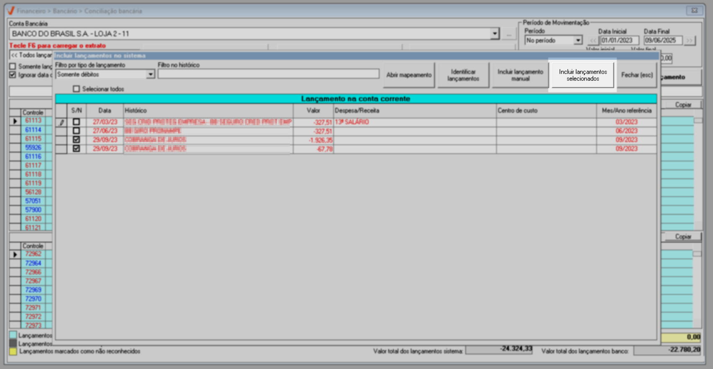This screenshot has height=369, width=713.
Task: Click the valor total sistema field -24.324,33
Action: 499,349
